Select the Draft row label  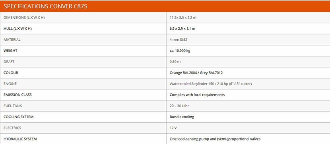pos(9,62)
